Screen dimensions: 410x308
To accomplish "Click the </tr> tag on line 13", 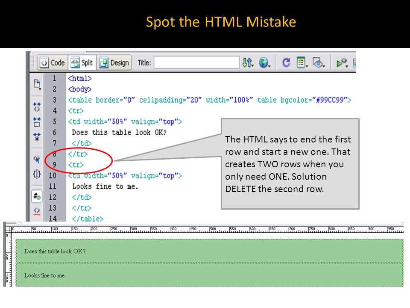I will click(x=82, y=208).
